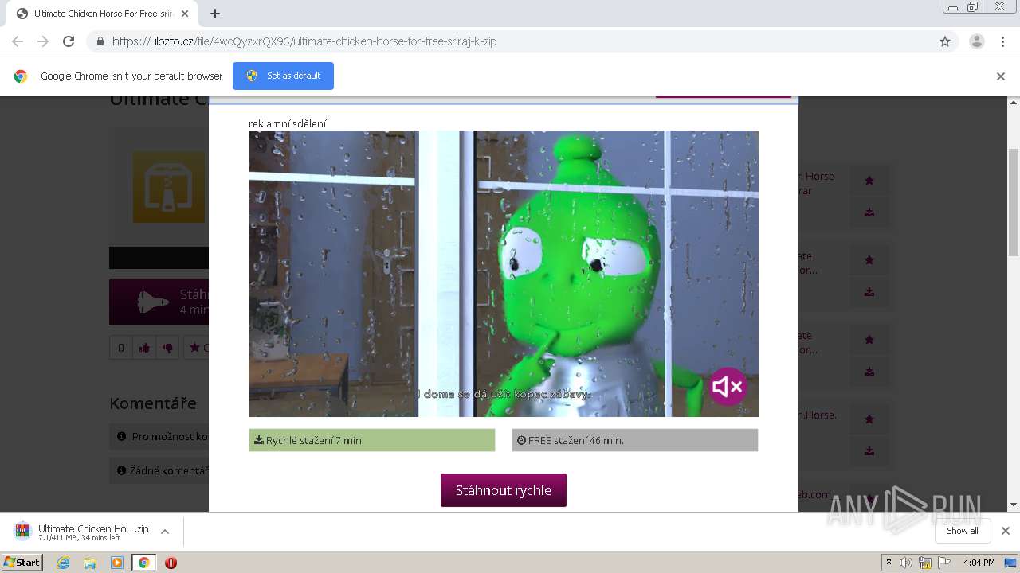Open a new browser tab
Viewport: 1020px width, 573px height.
pos(215,14)
